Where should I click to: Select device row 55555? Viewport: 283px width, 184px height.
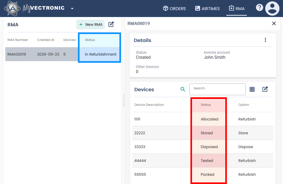tap(203, 174)
